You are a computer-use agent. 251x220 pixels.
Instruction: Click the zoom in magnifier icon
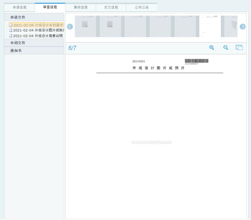coord(212,48)
